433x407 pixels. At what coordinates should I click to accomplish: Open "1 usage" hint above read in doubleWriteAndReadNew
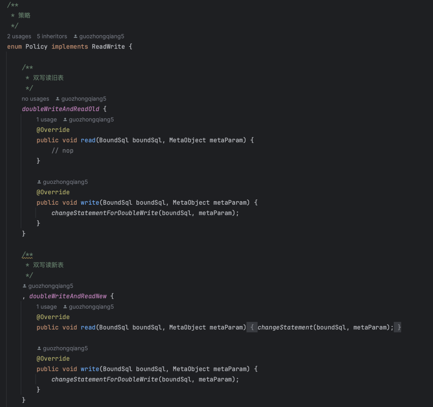(47, 307)
